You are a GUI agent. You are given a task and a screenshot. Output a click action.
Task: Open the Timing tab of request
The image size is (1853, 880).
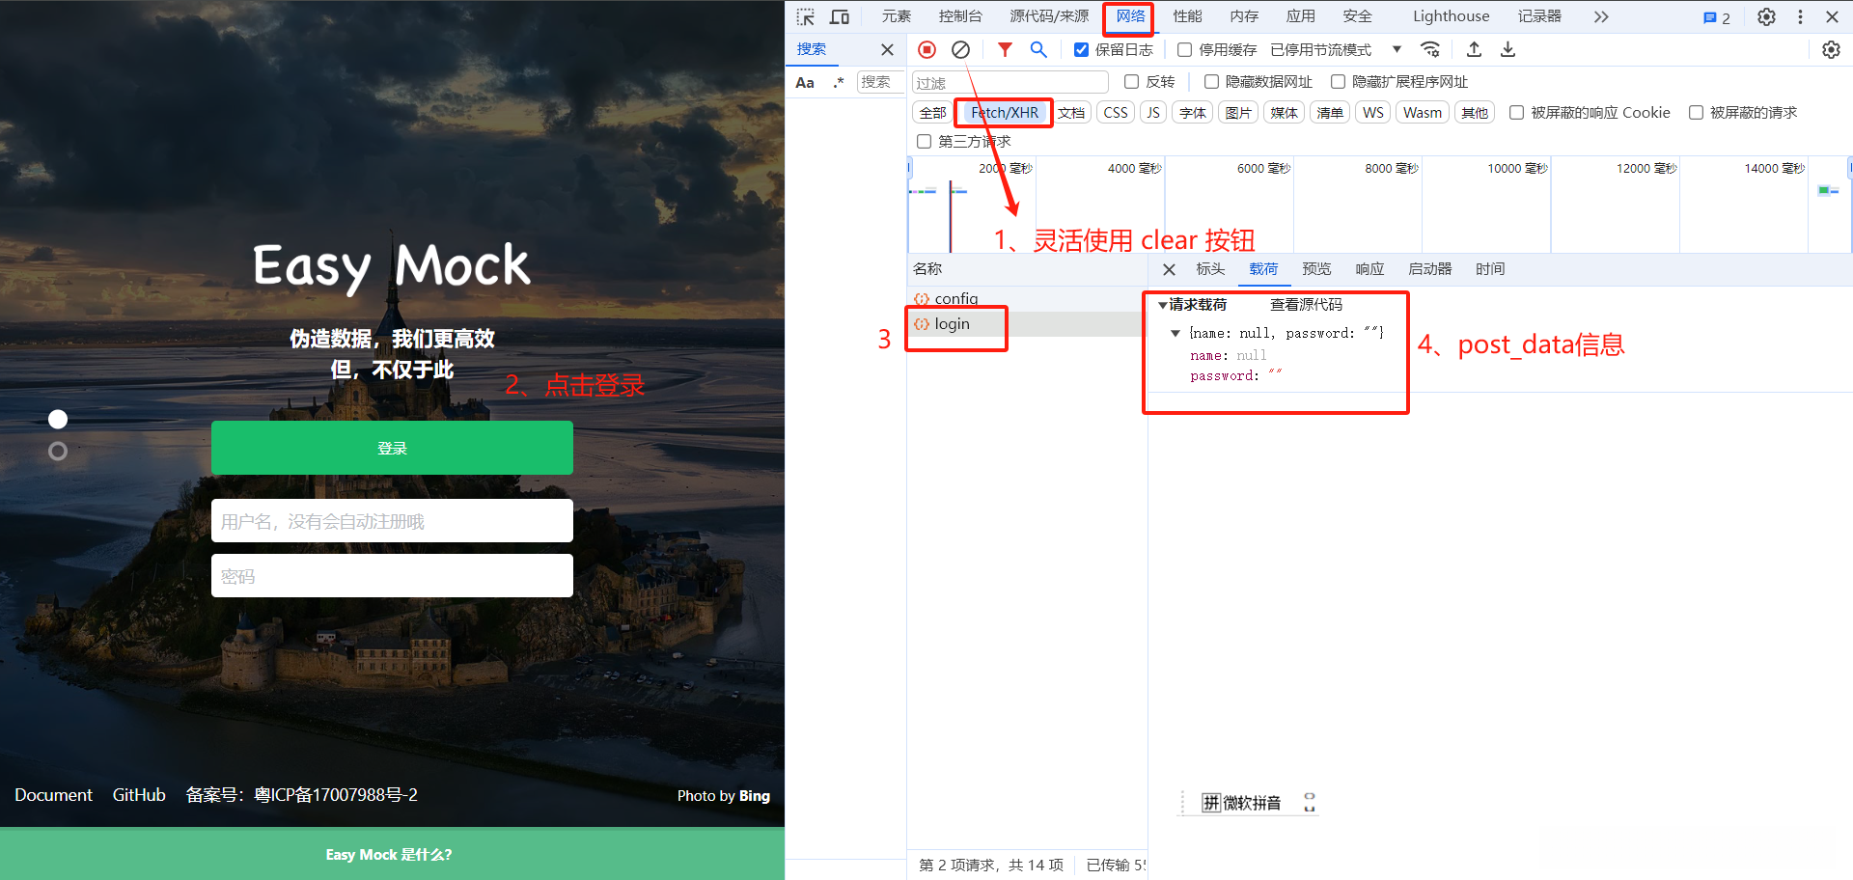click(1490, 269)
